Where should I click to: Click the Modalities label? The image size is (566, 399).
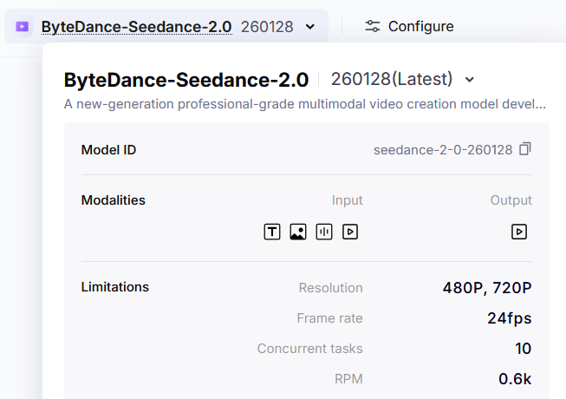click(x=114, y=200)
